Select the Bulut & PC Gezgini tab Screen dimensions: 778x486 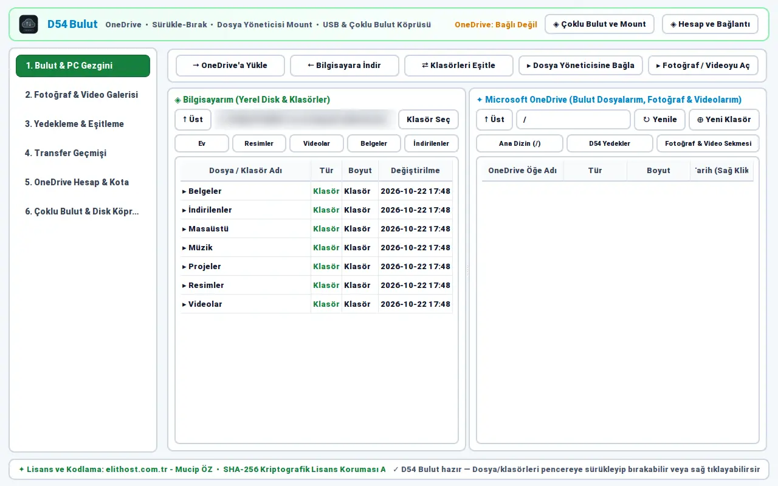point(83,66)
